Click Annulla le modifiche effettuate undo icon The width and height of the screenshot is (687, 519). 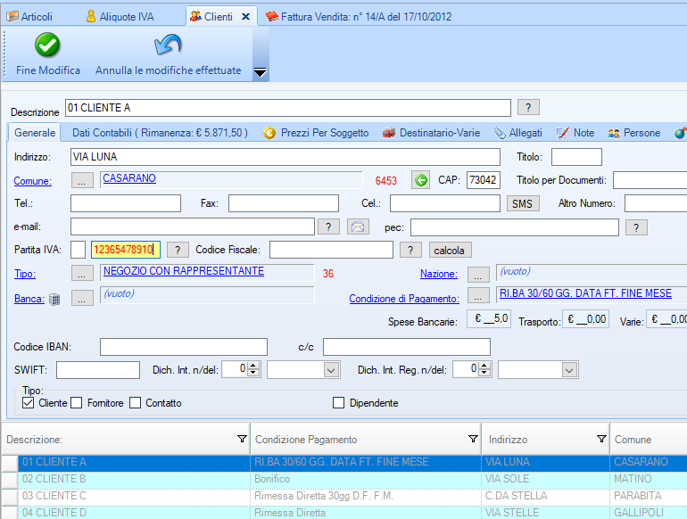point(168,45)
